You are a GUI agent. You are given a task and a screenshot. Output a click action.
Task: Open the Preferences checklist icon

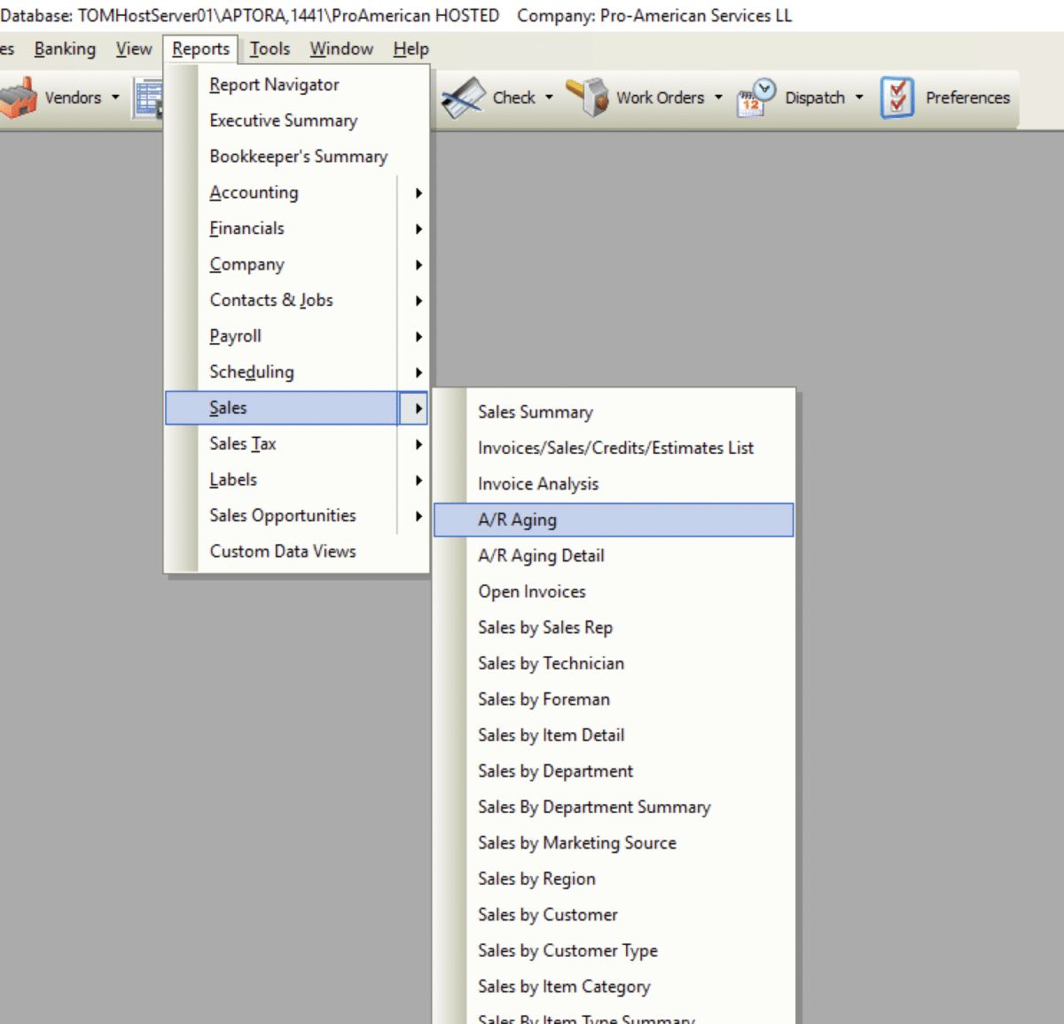point(897,98)
